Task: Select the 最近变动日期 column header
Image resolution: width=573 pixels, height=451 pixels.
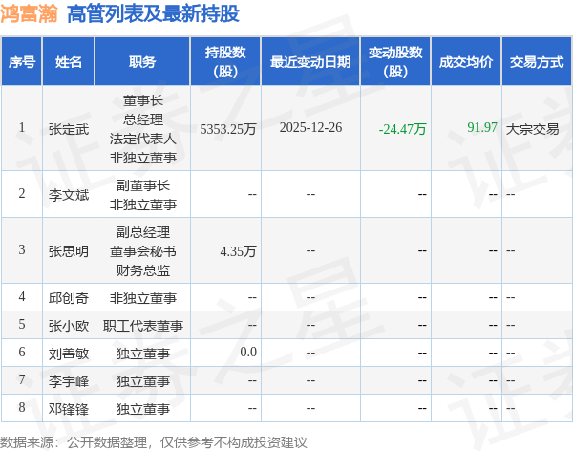Action: (x=310, y=61)
